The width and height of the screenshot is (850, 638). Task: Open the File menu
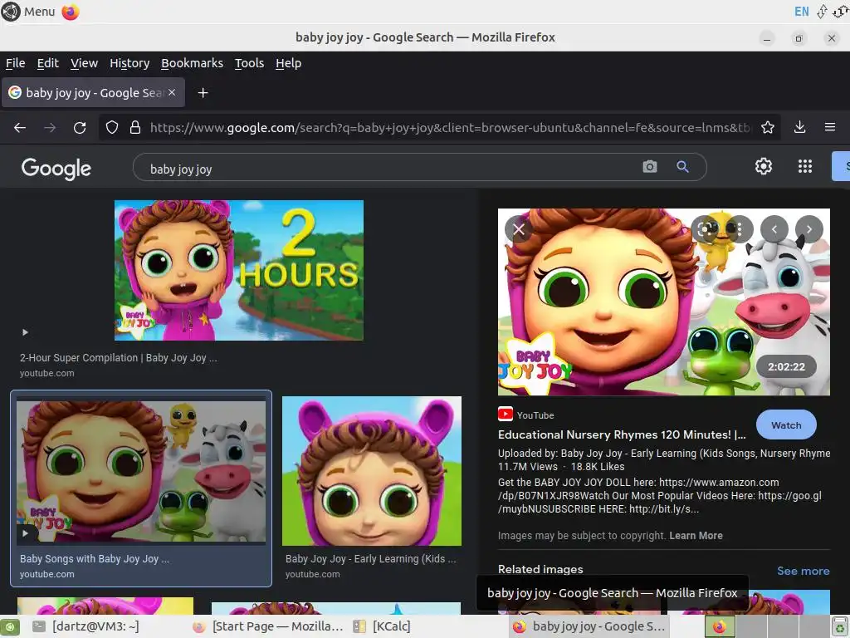(x=15, y=63)
